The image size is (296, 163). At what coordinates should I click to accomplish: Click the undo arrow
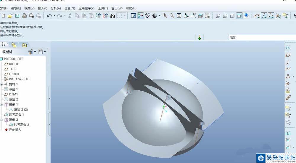(x=49, y=16)
